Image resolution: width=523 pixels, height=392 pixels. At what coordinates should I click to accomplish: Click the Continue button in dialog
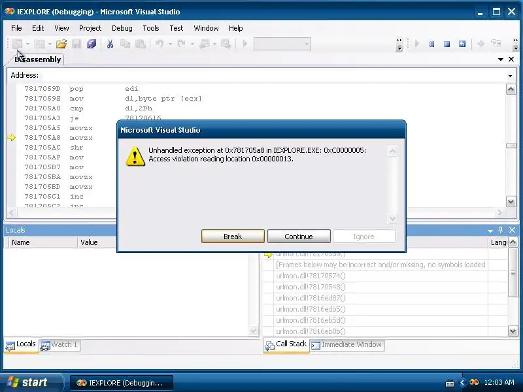tap(299, 237)
